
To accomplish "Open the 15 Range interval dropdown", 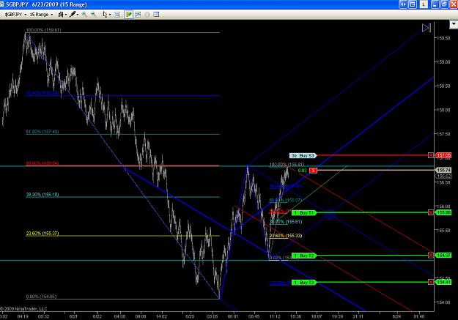I will tap(41, 15).
